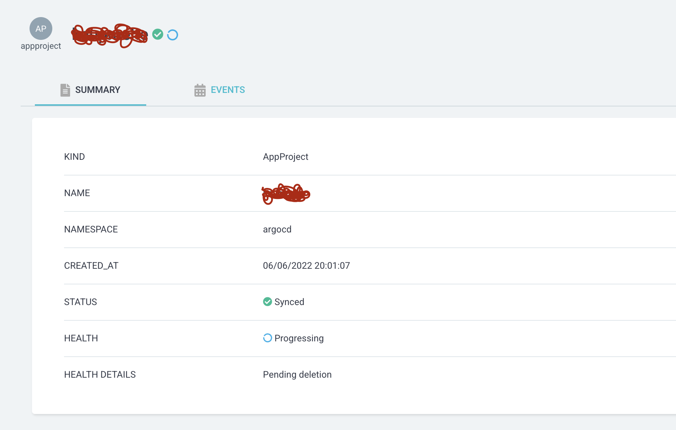
Task: Click the Synced status text
Action: pyautogui.click(x=289, y=302)
